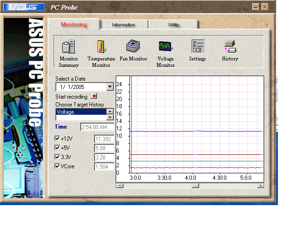The height and width of the screenshot is (236, 295).
Task: Click the 5:0:0 time axis label
Action: click(x=246, y=178)
